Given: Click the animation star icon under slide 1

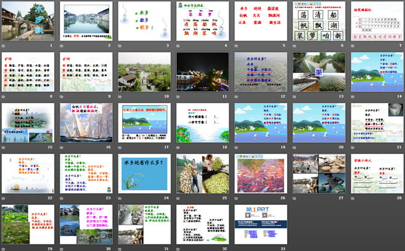Looking at the screenshot, I should (3, 46).
